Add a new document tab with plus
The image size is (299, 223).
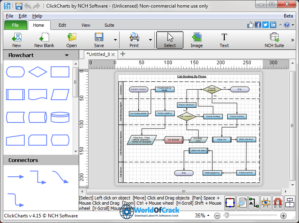pos(123,54)
